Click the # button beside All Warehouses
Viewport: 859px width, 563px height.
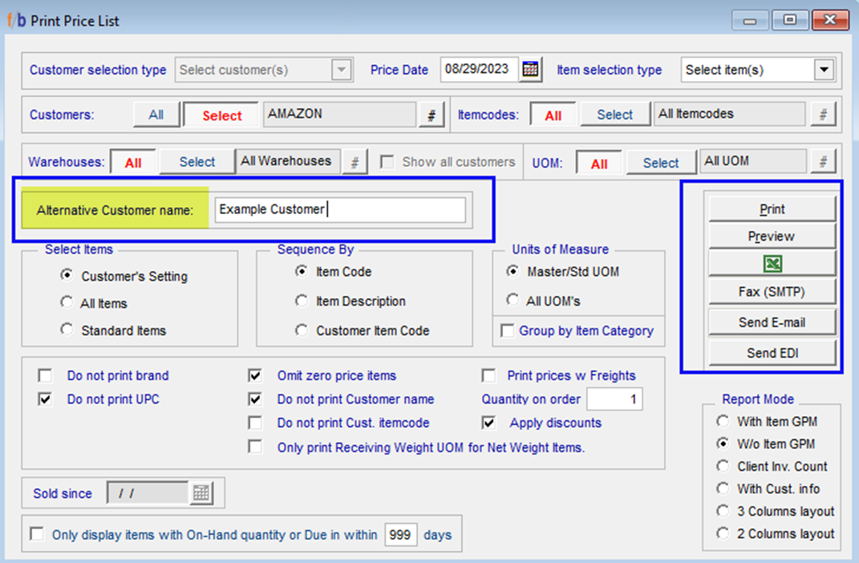coord(355,162)
